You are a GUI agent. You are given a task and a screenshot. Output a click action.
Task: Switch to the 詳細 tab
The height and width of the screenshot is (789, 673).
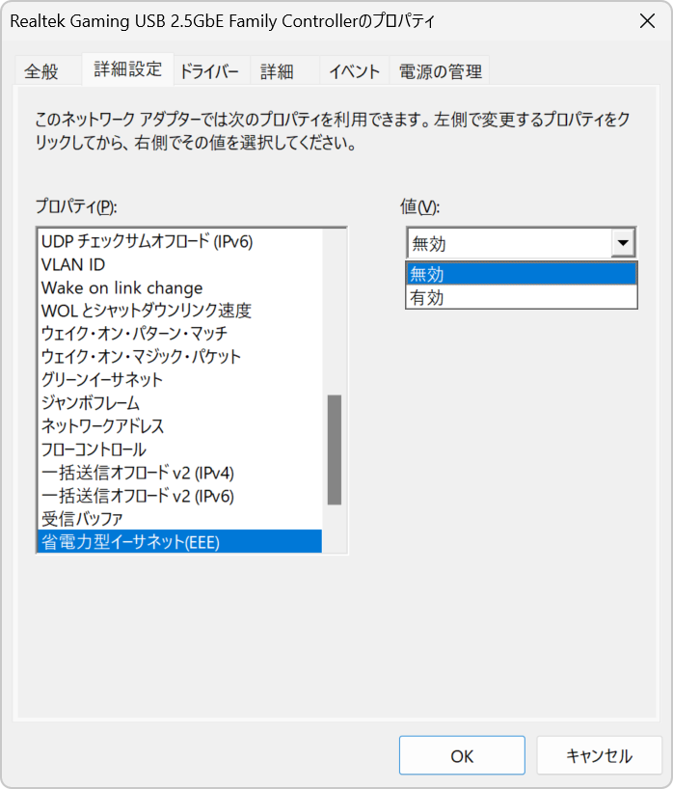point(277,71)
